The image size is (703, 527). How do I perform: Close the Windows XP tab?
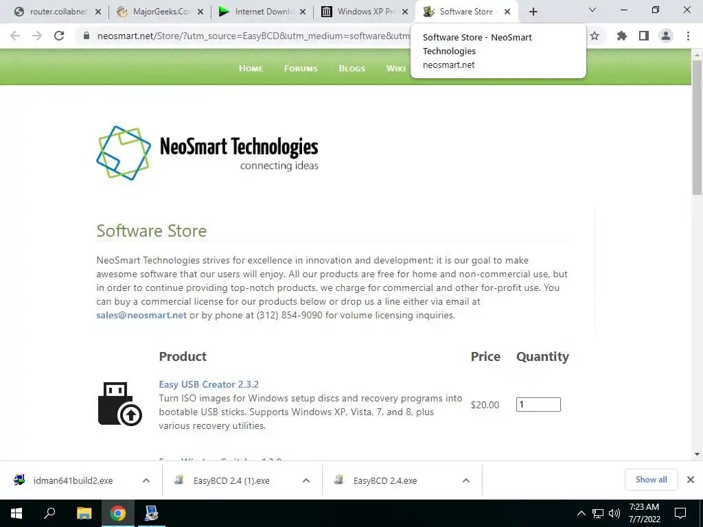(405, 12)
